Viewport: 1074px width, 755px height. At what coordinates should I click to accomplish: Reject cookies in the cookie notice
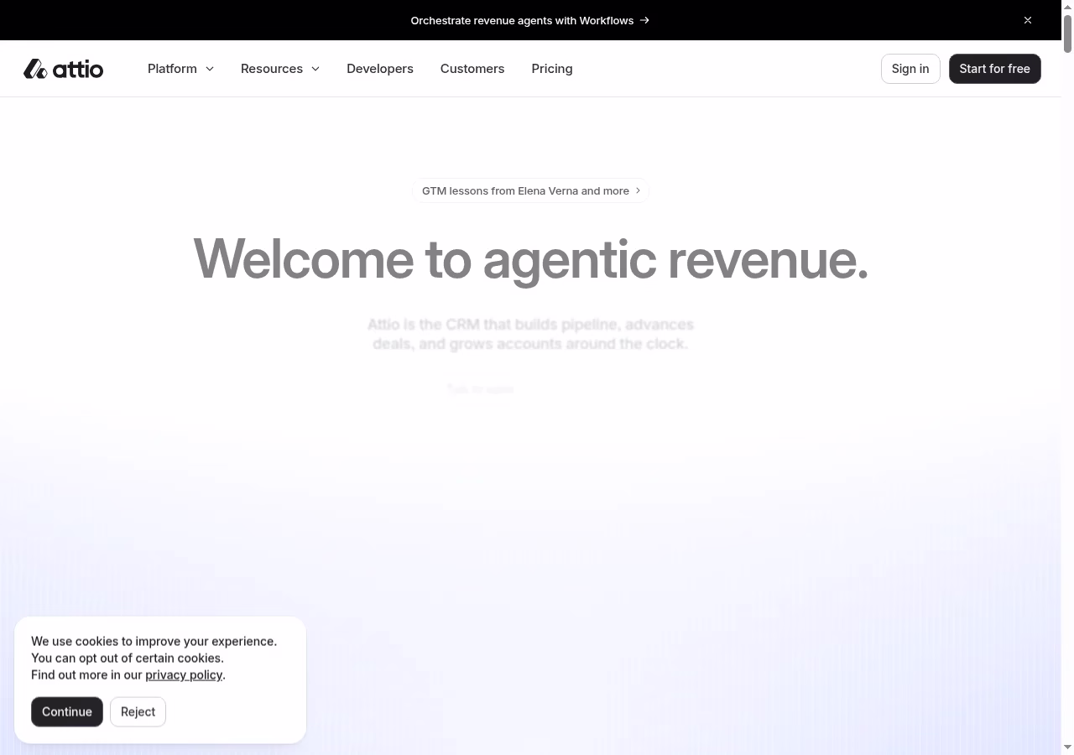(x=138, y=711)
